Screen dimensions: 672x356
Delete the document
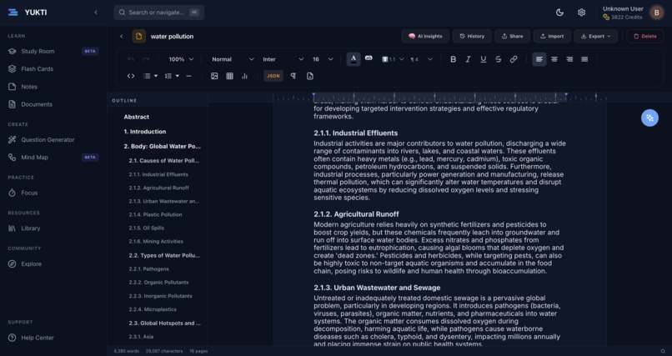coord(645,37)
